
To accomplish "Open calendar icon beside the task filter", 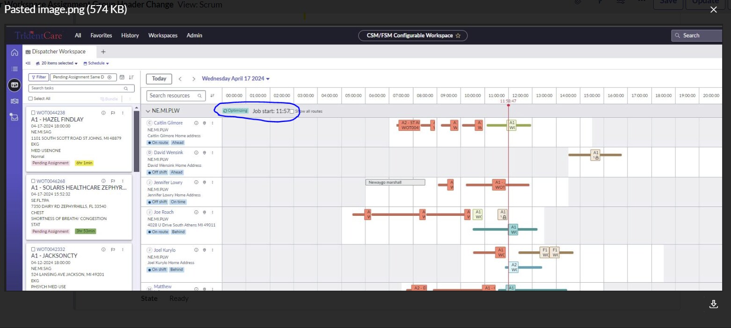I will (x=122, y=77).
